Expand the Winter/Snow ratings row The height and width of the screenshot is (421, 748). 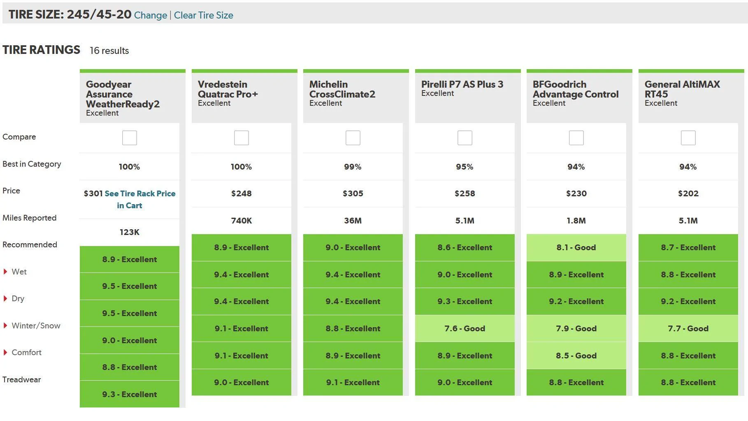[x=32, y=326]
